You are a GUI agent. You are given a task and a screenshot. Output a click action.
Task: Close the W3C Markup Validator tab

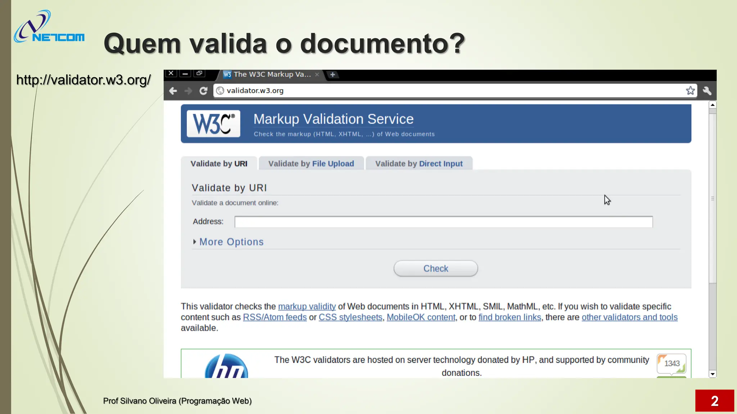pos(317,74)
